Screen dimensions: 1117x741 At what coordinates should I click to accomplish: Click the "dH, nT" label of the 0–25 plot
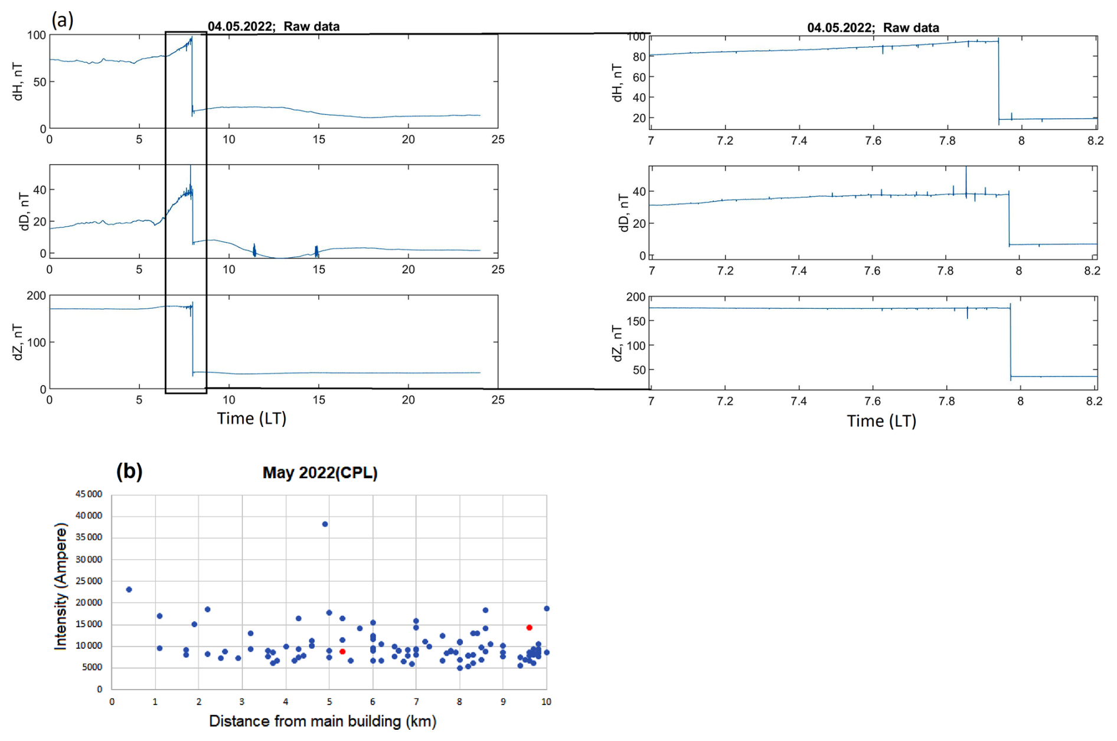[18, 81]
